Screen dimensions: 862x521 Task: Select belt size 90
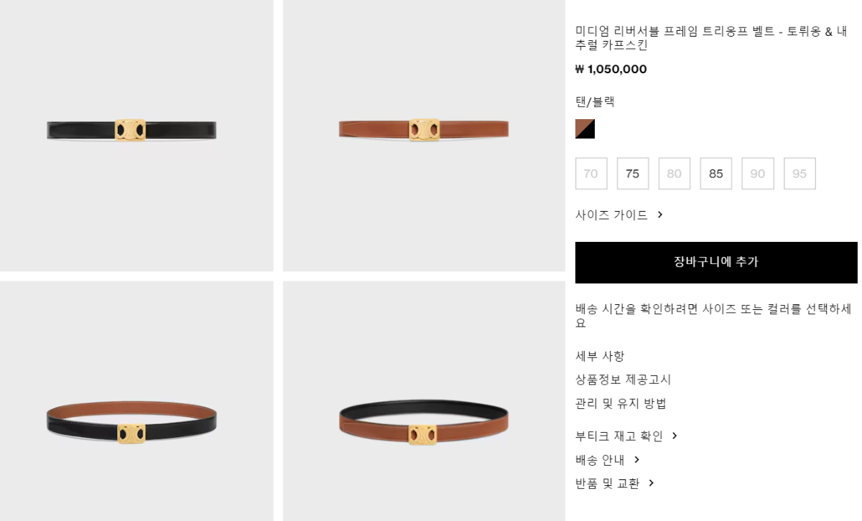758,174
